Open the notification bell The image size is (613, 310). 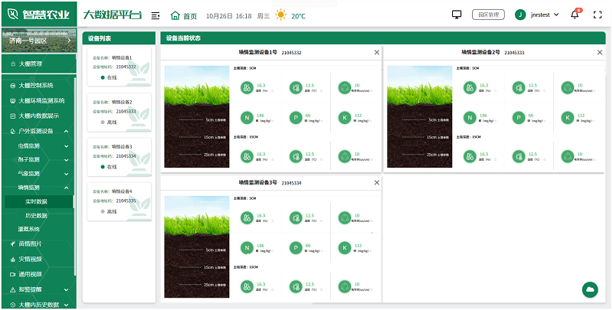click(575, 15)
